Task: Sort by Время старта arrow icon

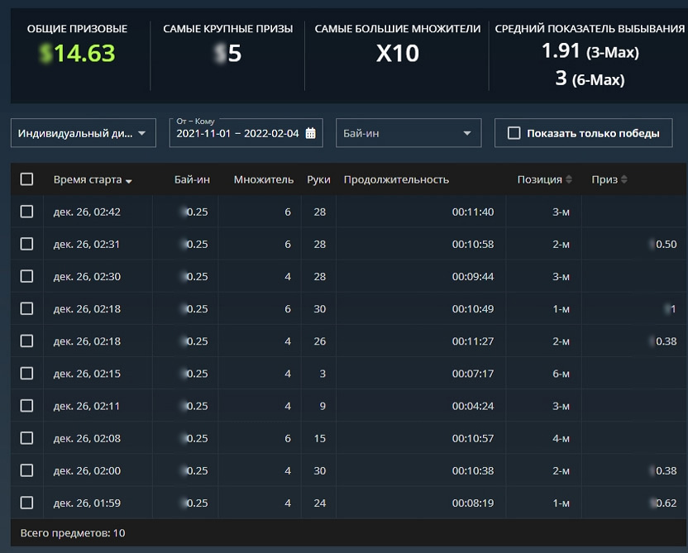Action: click(128, 180)
